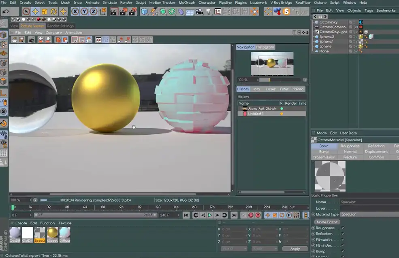
Task: Toggle Filmwidth checkbox
Action: pos(343,239)
